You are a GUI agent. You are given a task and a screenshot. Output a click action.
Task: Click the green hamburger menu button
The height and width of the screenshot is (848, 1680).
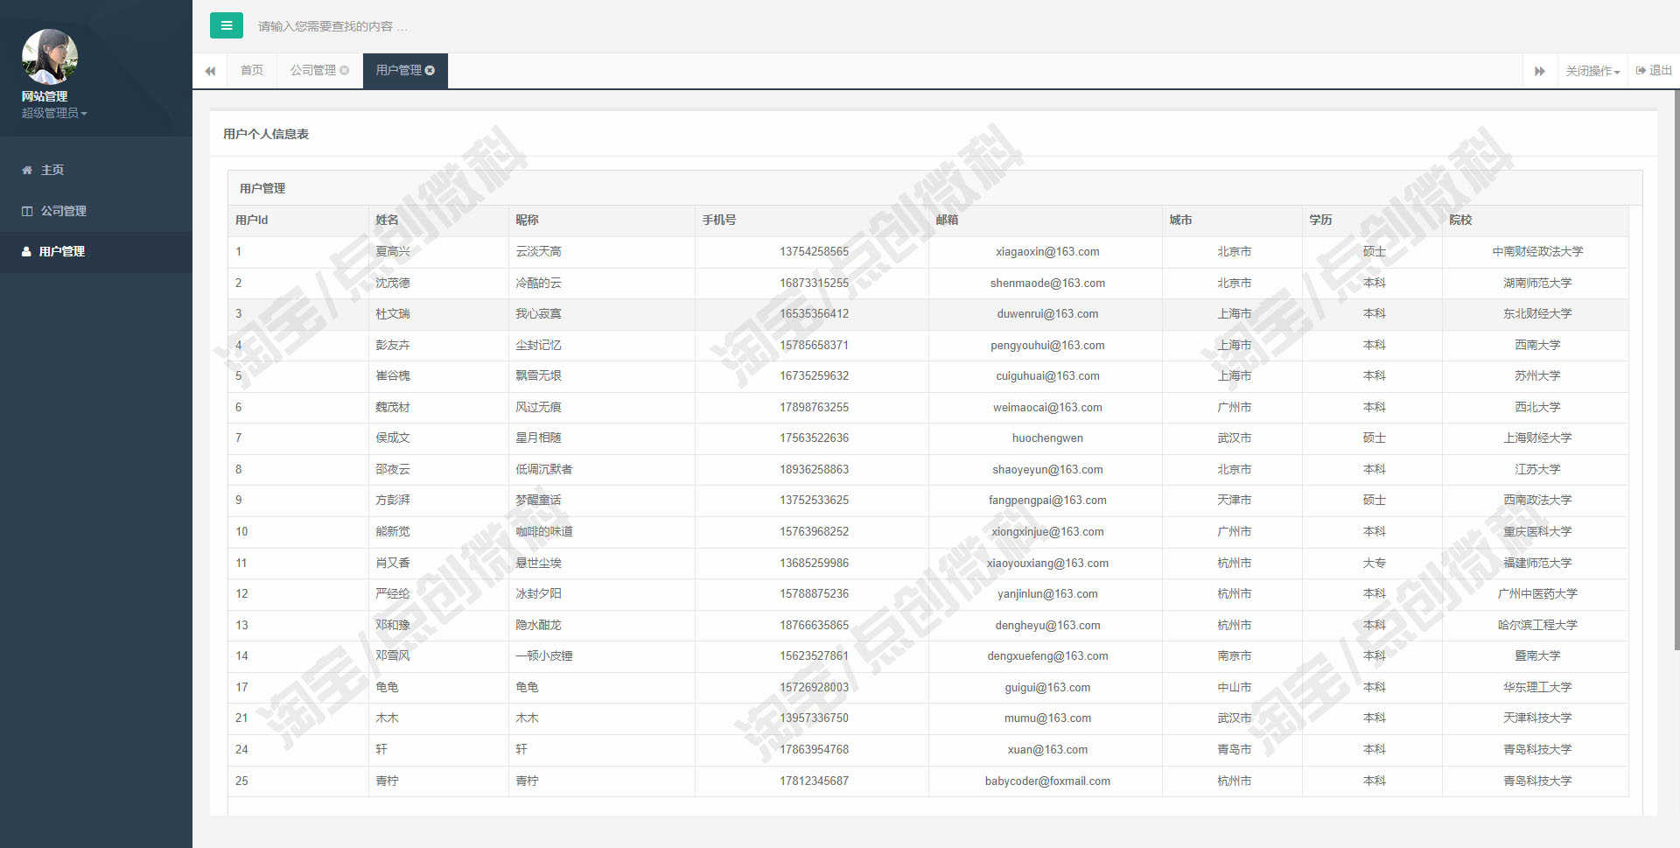[x=226, y=25]
